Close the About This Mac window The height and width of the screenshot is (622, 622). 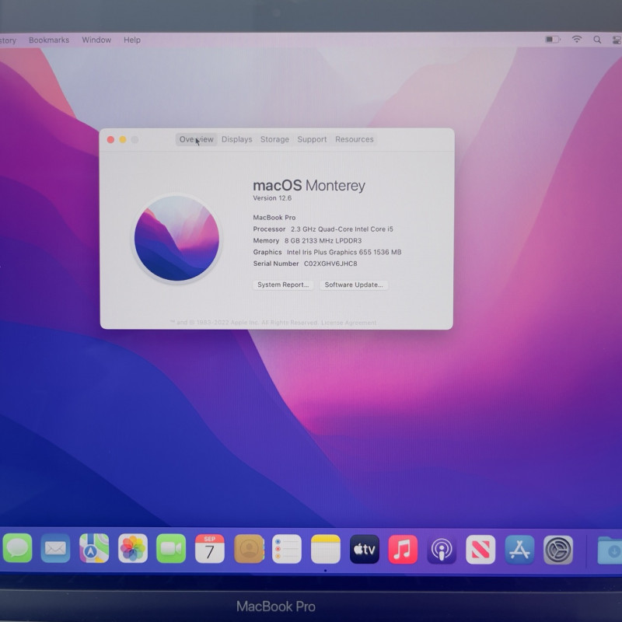coord(110,140)
